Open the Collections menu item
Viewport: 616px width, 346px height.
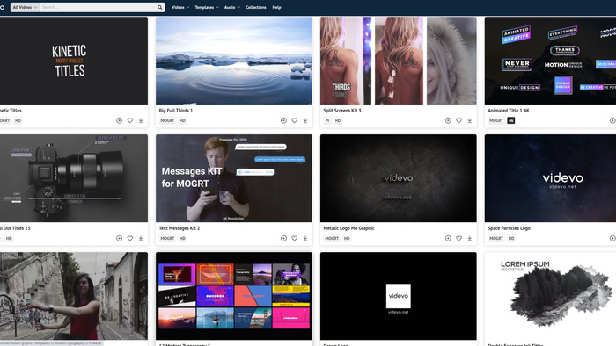[256, 7]
